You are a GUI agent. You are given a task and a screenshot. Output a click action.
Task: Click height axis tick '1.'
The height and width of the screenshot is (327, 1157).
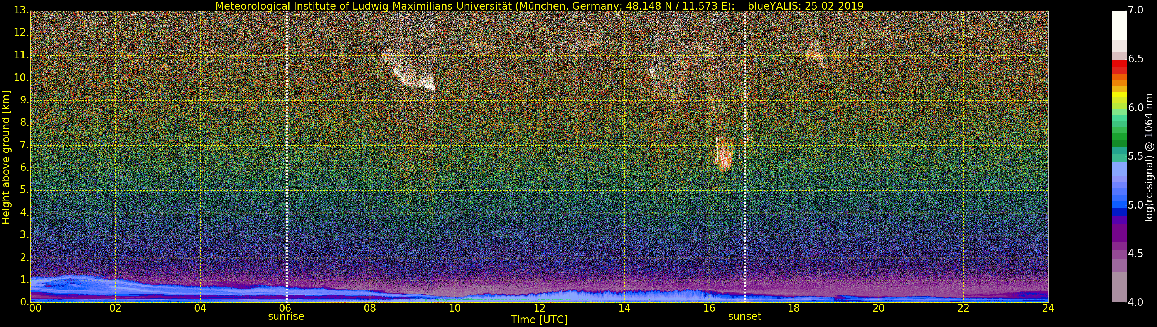24,280
